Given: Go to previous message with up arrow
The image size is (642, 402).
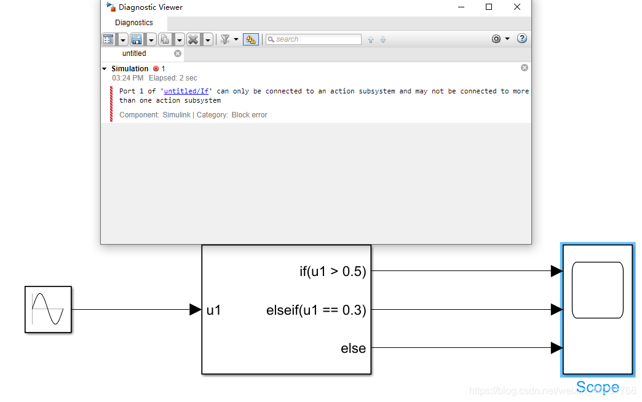Looking at the screenshot, I should click(x=370, y=39).
